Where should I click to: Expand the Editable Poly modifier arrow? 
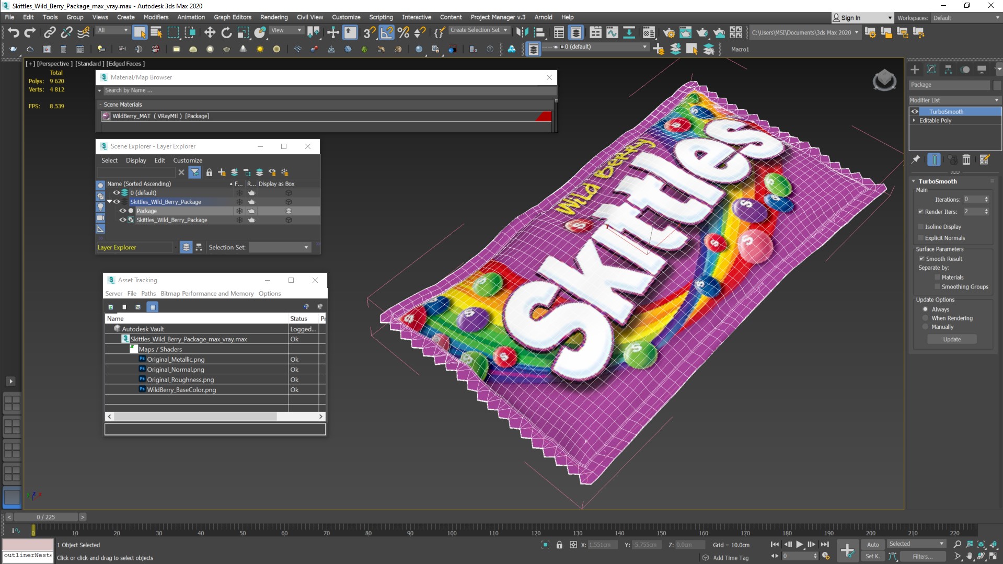point(914,120)
